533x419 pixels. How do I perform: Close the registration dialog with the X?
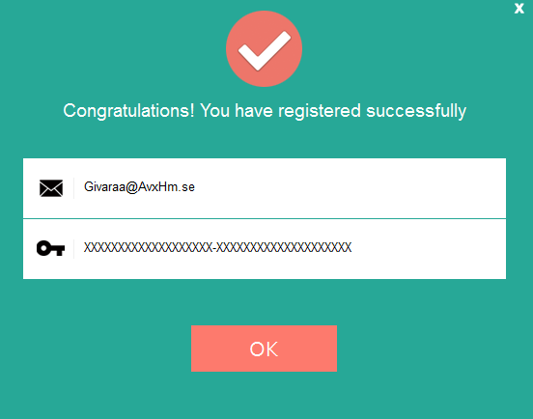click(519, 8)
